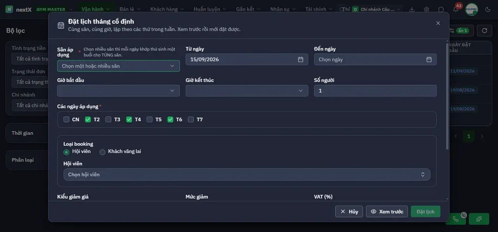Open the calendar icon in 'Từ ngày' field
This screenshot has width=498, height=232.
(x=300, y=59)
